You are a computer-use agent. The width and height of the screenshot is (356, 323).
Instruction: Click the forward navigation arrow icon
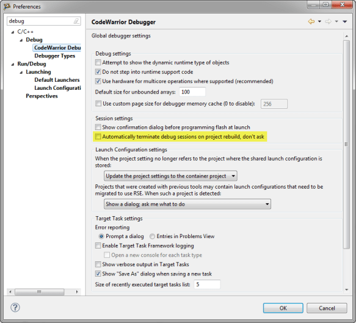[328, 21]
